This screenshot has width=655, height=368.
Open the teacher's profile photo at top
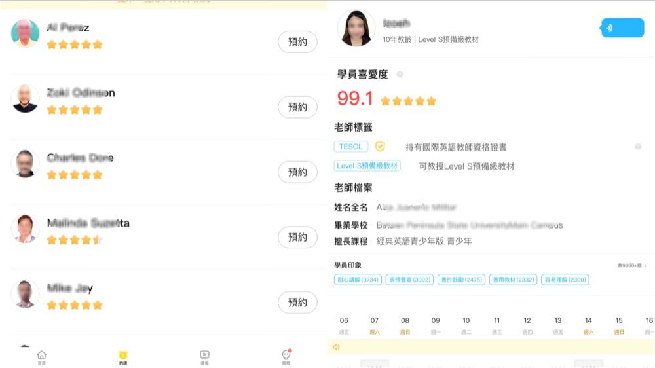coord(356,28)
